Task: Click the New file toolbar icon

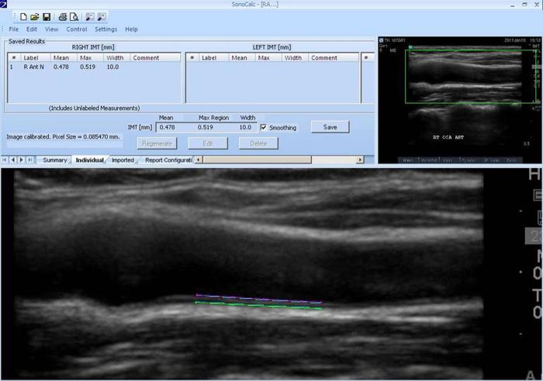Action: pos(23,16)
